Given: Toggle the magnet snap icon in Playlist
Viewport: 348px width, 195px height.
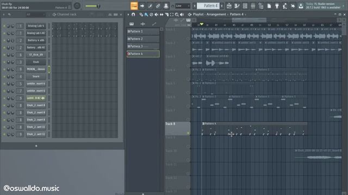Looking at the screenshot, I should (133, 15).
